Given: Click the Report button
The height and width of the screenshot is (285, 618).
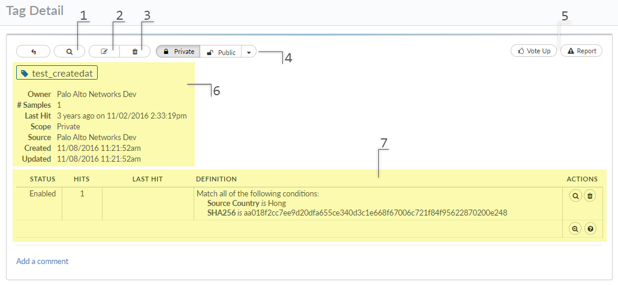Looking at the screenshot, I should (581, 51).
